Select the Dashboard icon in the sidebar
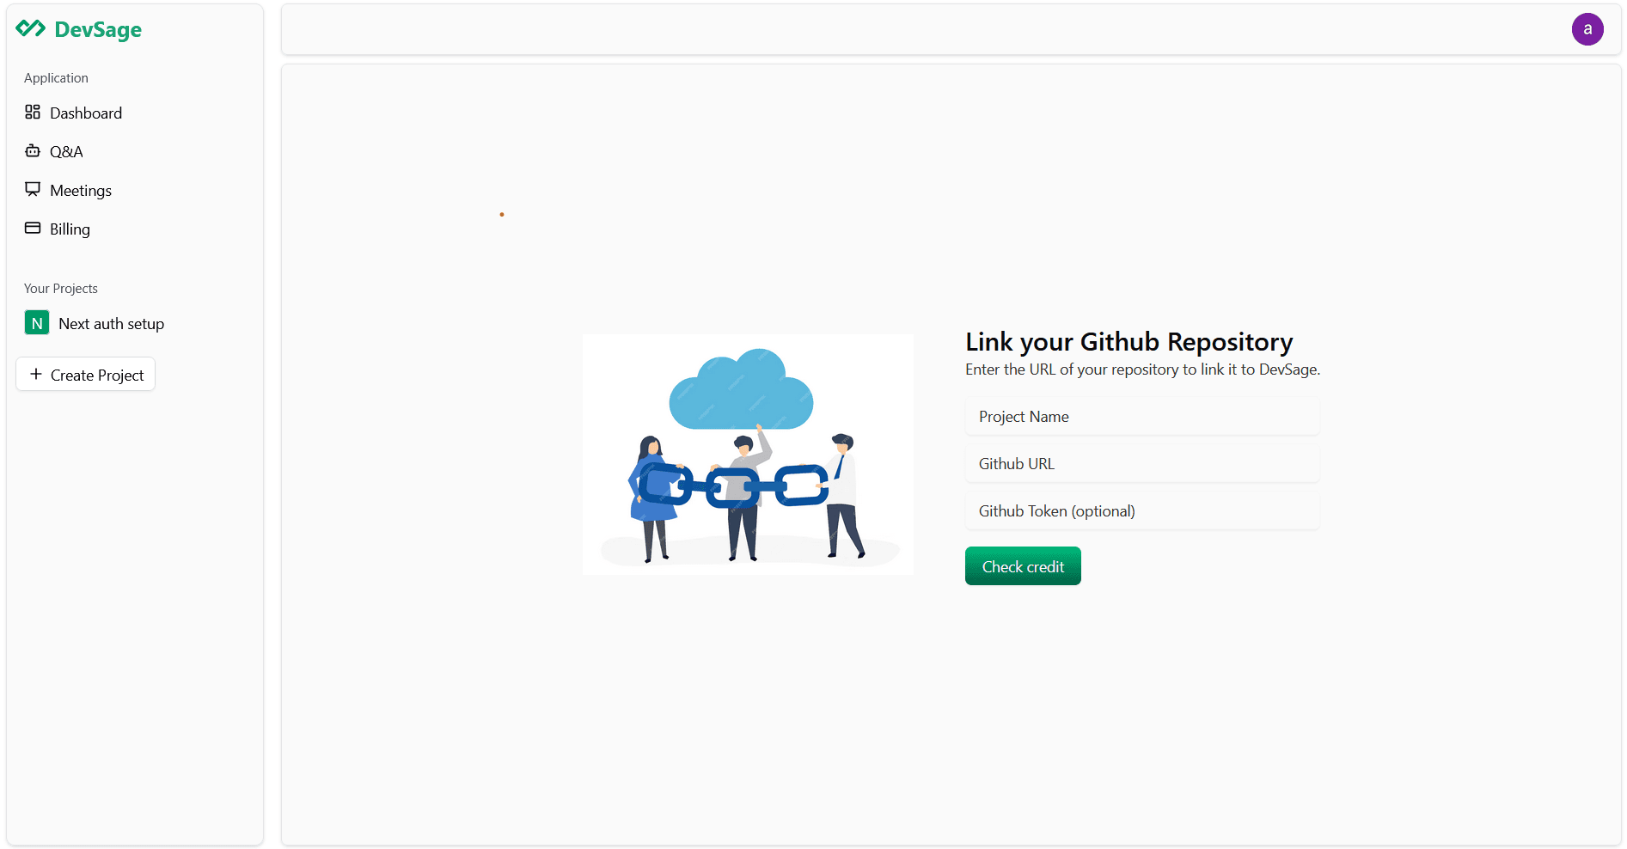 coord(33,112)
